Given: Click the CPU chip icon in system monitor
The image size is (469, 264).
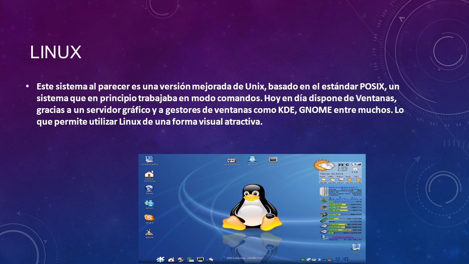Looking at the screenshot, I should coord(324,201).
